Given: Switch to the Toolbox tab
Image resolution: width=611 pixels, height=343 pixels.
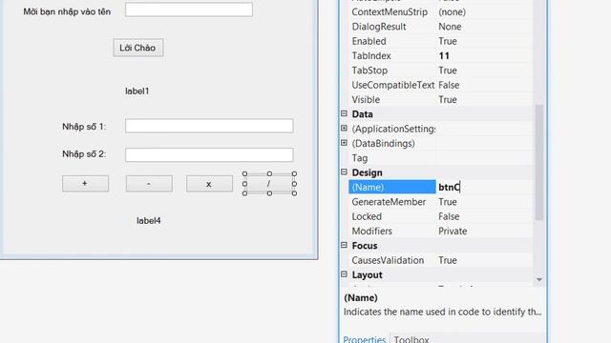Looking at the screenshot, I should [x=411, y=339].
